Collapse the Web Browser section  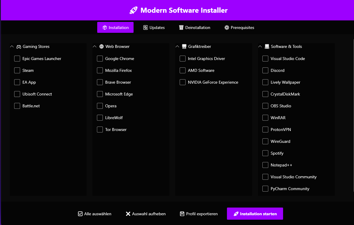[x=95, y=46]
